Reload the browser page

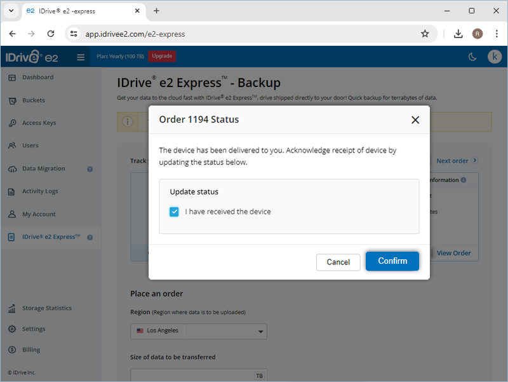point(51,34)
